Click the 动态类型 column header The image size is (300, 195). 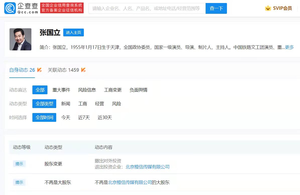[x=53, y=147]
